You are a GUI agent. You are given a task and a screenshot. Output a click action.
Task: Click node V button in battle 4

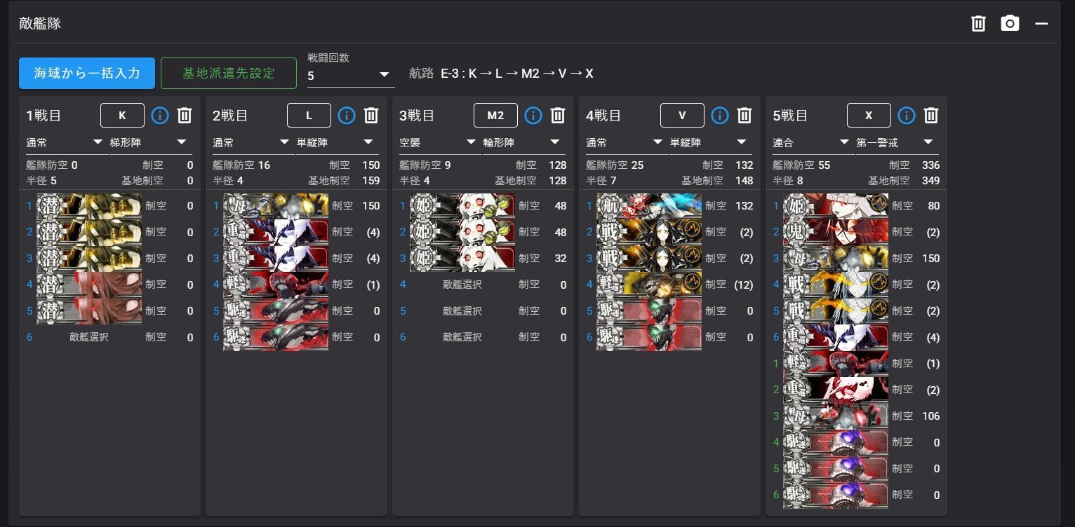tap(683, 116)
